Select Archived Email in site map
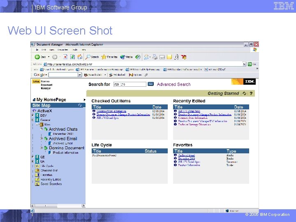The width and height of the screenshot is (296, 222). click(x=63, y=139)
